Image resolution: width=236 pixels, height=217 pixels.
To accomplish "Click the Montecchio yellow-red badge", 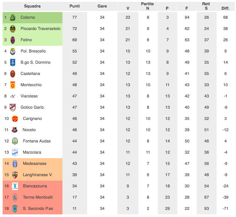I will (x=13, y=85).
